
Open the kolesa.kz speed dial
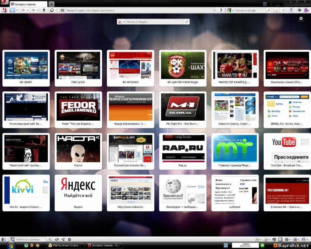point(131,193)
